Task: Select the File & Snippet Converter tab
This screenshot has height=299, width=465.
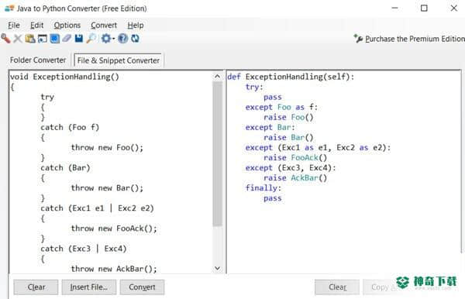Action: [x=118, y=60]
